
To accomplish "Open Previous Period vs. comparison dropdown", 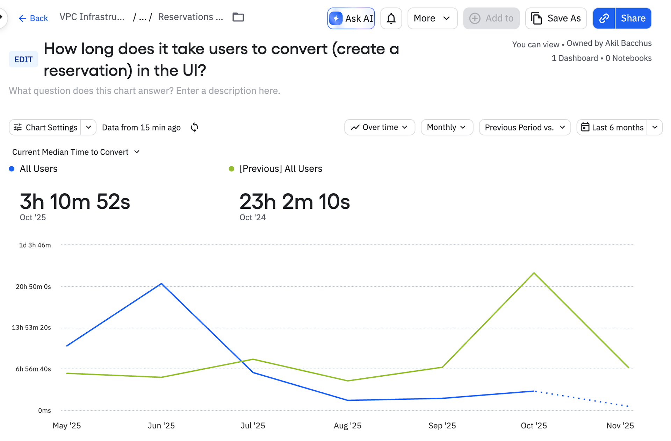I will tap(524, 127).
